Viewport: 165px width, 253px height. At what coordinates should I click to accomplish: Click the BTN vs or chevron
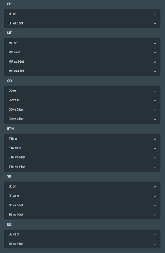point(155,149)
